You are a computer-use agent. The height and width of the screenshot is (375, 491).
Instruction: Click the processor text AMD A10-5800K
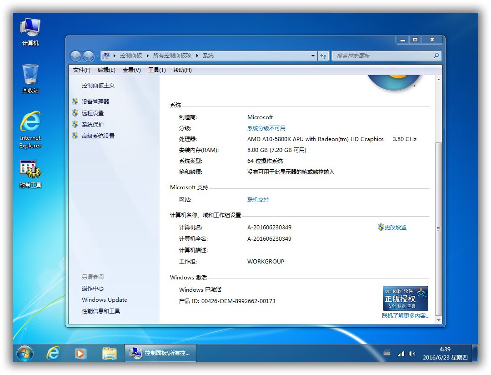316,139
